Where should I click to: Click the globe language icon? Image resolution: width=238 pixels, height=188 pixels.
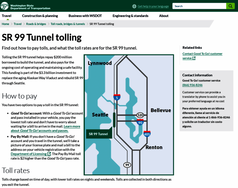coord(134,6)
